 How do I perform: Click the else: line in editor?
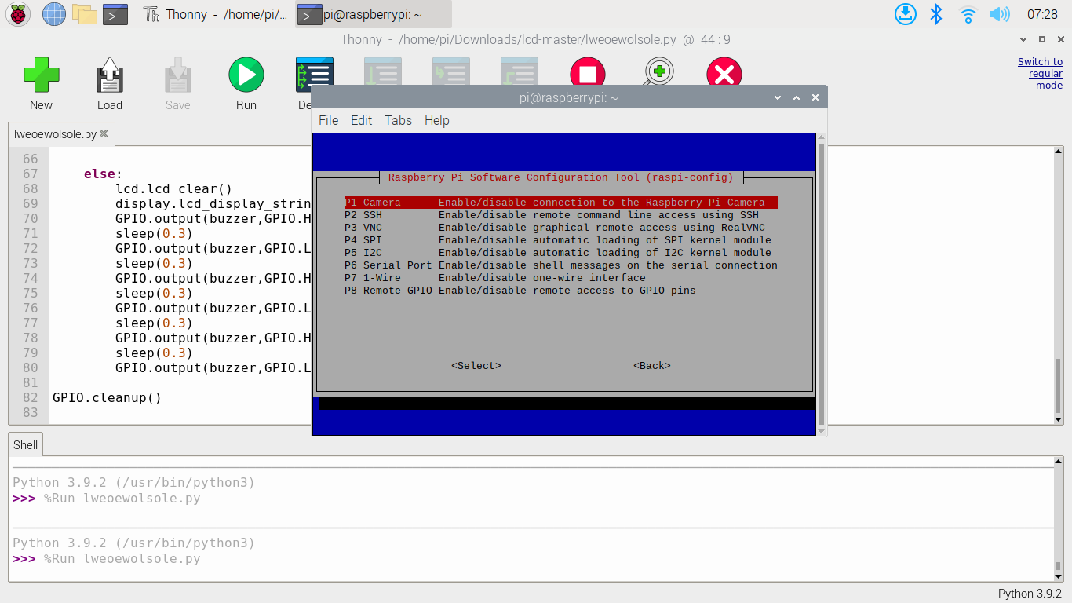coord(104,174)
